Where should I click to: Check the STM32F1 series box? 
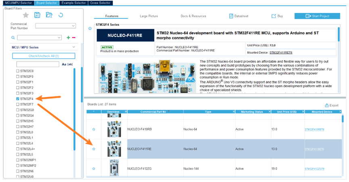pyautogui.click(x=18, y=82)
